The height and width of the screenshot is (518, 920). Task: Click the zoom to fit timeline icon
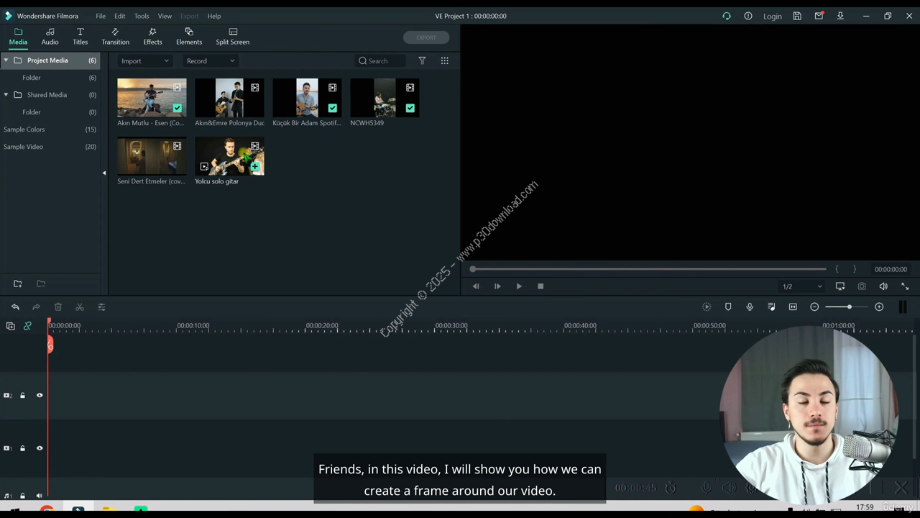coord(793,307)
